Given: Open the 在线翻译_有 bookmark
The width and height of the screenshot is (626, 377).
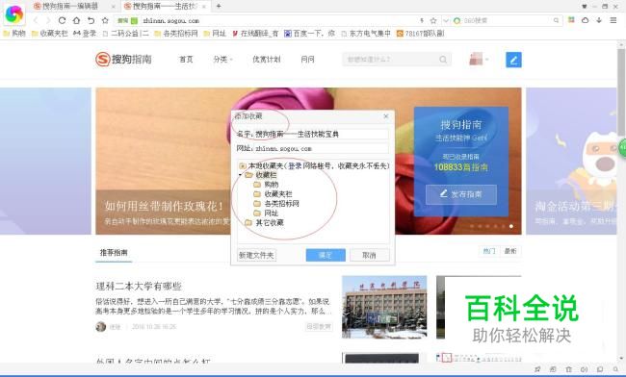Looking at the screenshot, I should click(255, 34).
